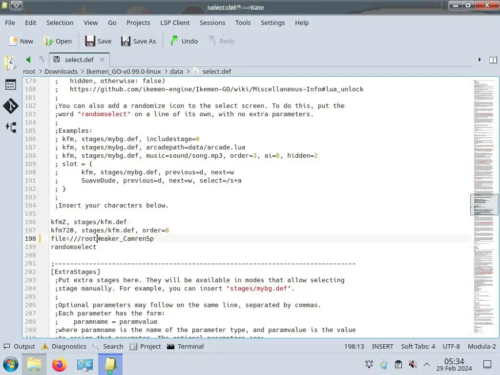Click data folder in the breadcrumb
500x375 pixels.
tap(176, 71)
